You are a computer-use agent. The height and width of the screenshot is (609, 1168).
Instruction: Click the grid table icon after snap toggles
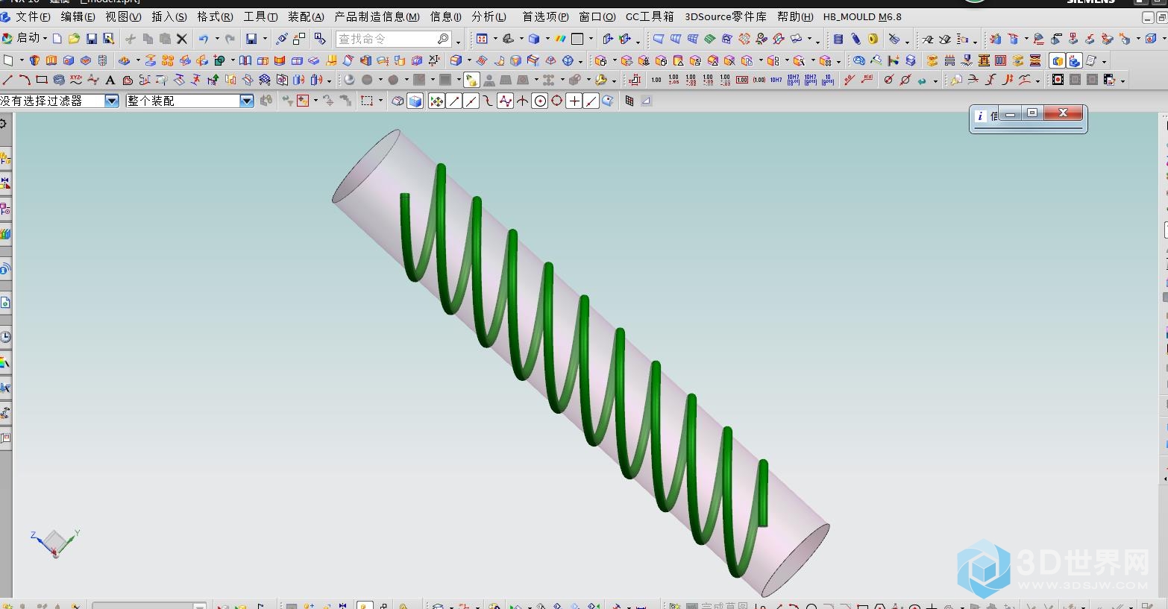[x=629, y=101]
